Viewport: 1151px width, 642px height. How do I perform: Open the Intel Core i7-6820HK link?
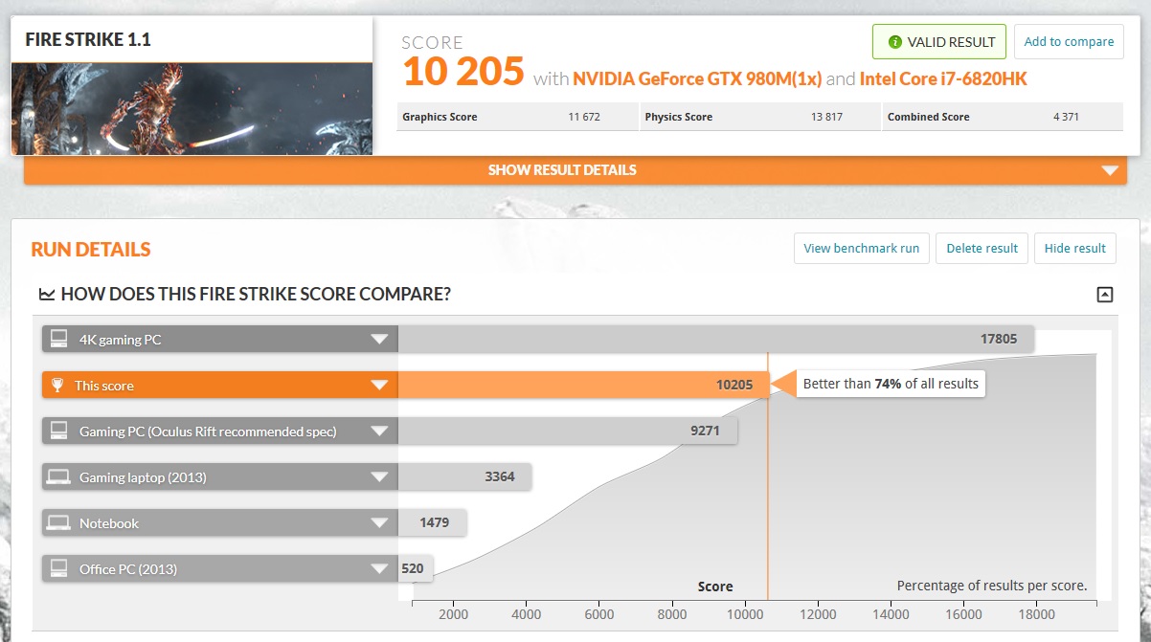[x=943, y=78]
